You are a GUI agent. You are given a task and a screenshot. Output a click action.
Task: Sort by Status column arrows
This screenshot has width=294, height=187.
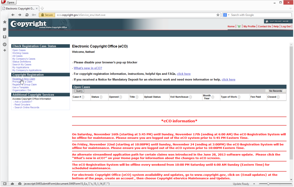point(101,97)
